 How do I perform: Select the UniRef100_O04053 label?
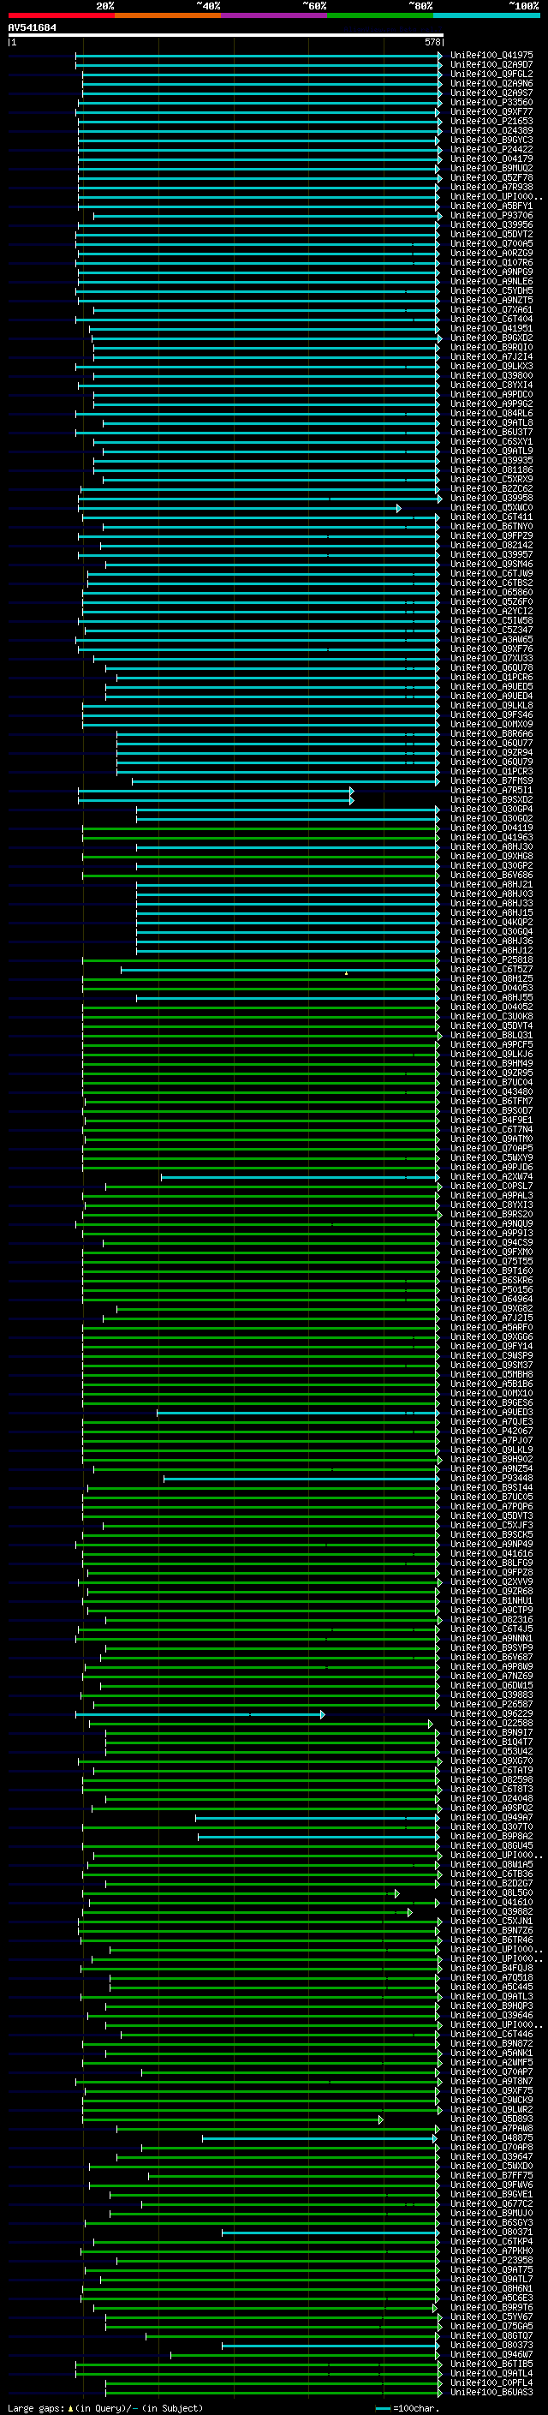click(x=491, y=988)
